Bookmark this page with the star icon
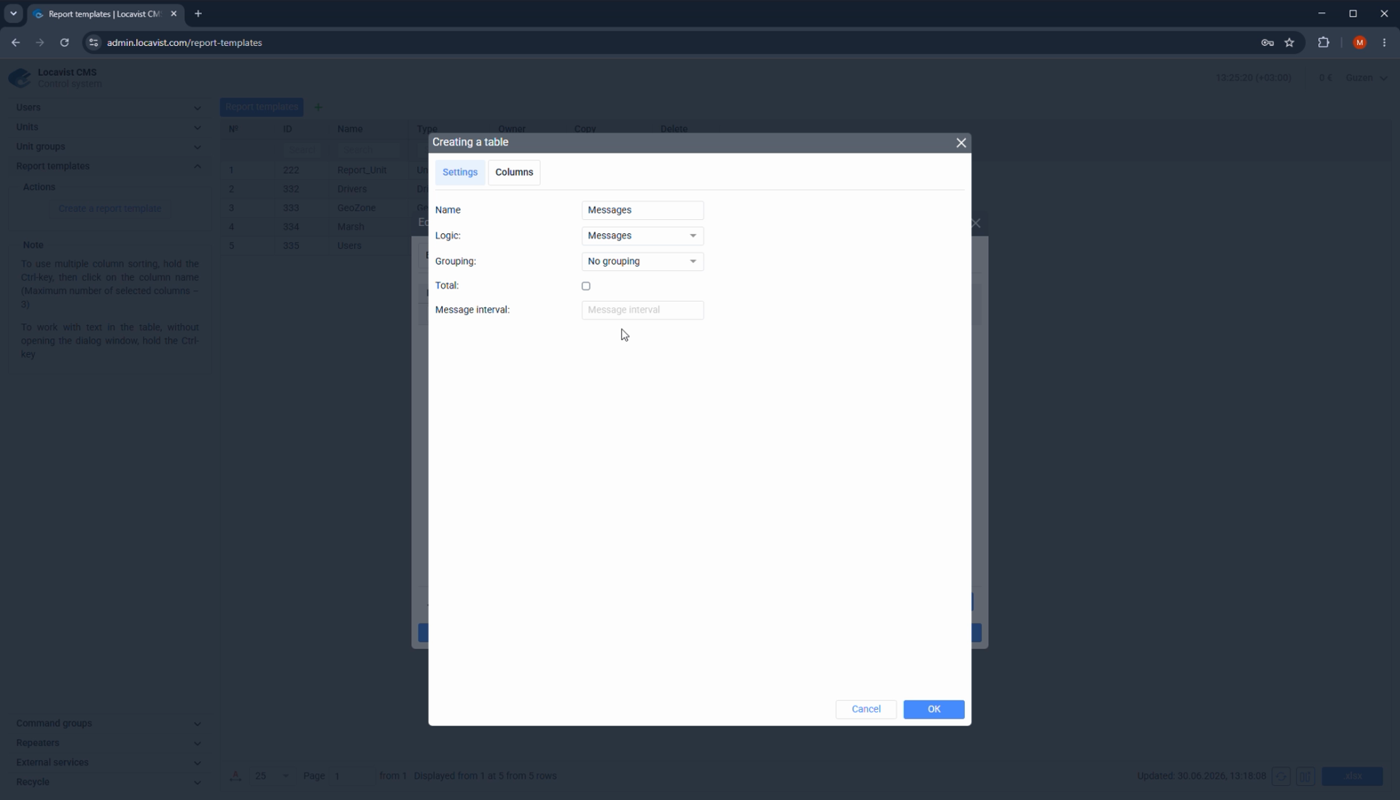1400x800 pixels. point(1289,43)
